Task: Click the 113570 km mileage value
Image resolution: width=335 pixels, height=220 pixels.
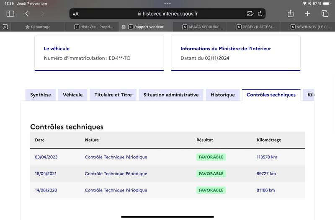Action: (x=267, y=157)
